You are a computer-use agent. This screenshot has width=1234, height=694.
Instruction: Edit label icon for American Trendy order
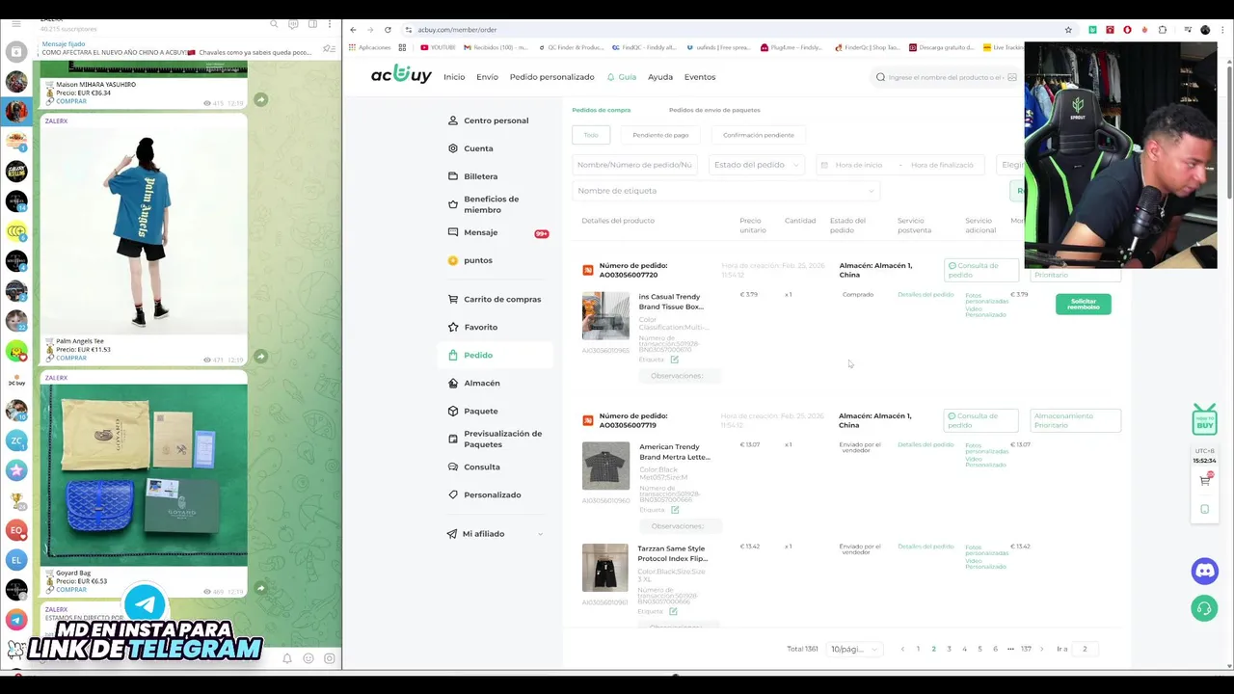click(x=674, y=510)
